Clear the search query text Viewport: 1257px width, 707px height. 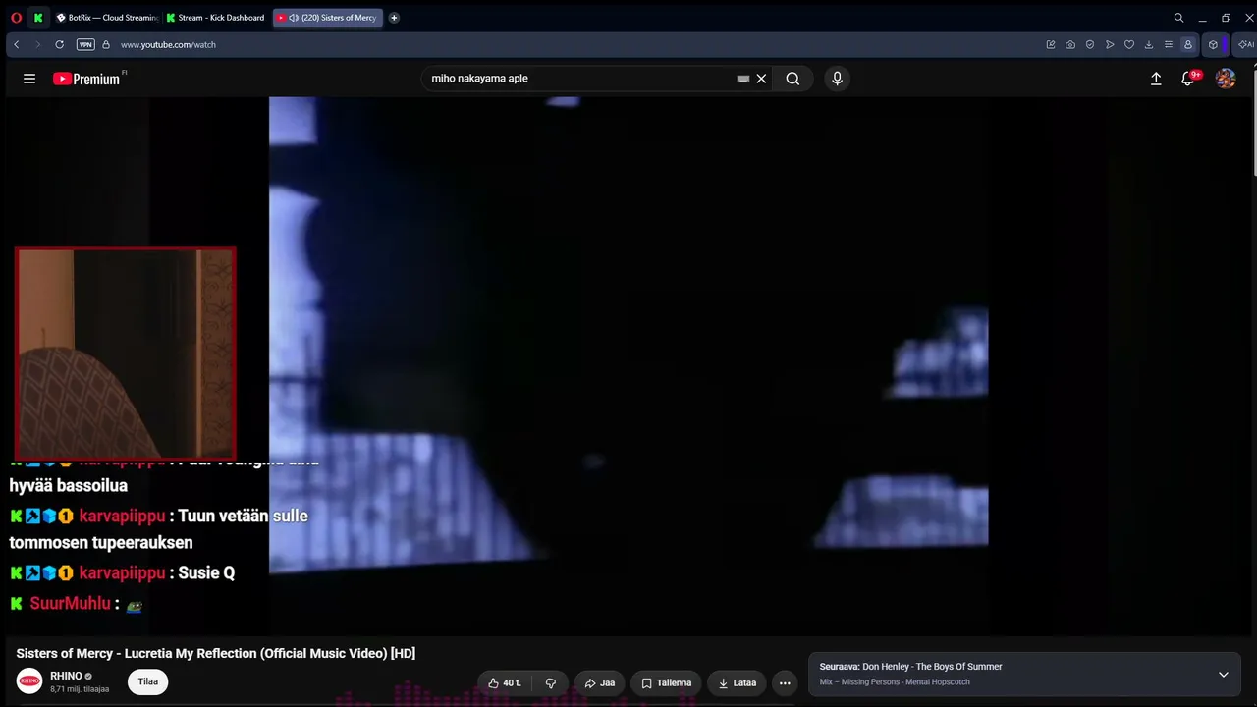[761, 79]
